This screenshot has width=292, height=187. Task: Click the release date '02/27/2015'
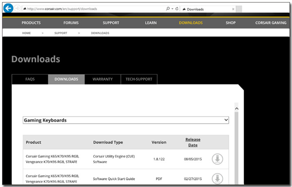coord(193,179)
